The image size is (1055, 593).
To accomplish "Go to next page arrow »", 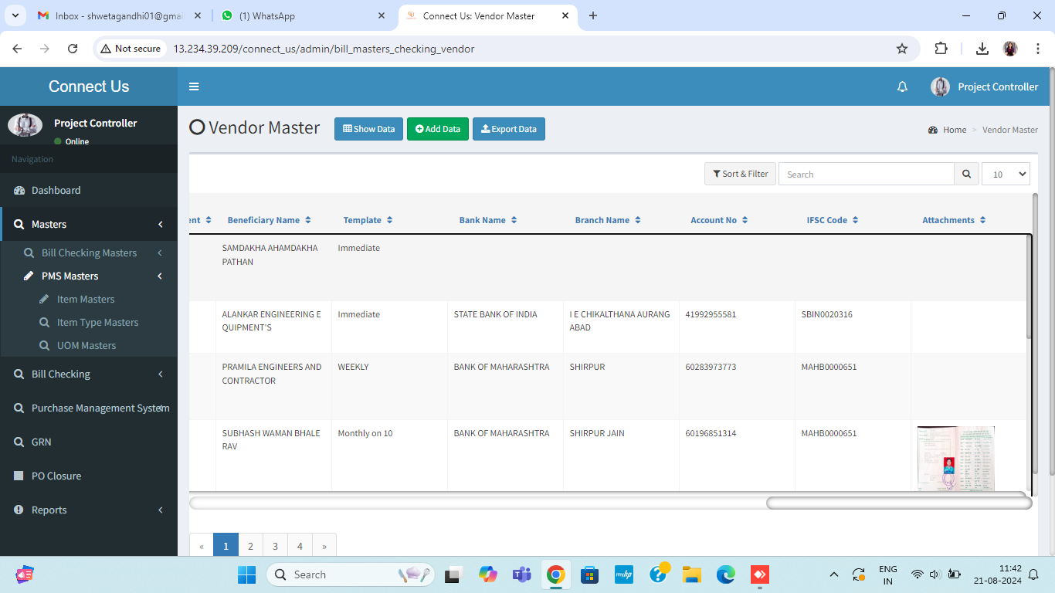I will pos(324,546).
